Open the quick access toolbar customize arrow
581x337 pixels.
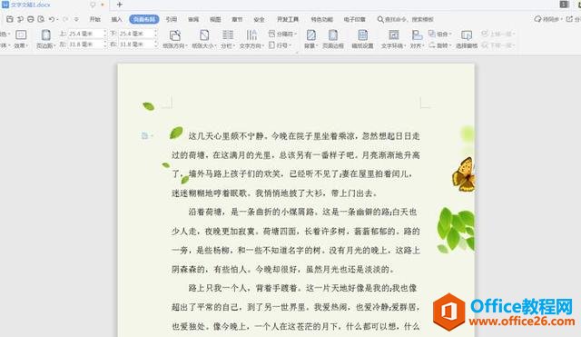[x=76, y=19]
